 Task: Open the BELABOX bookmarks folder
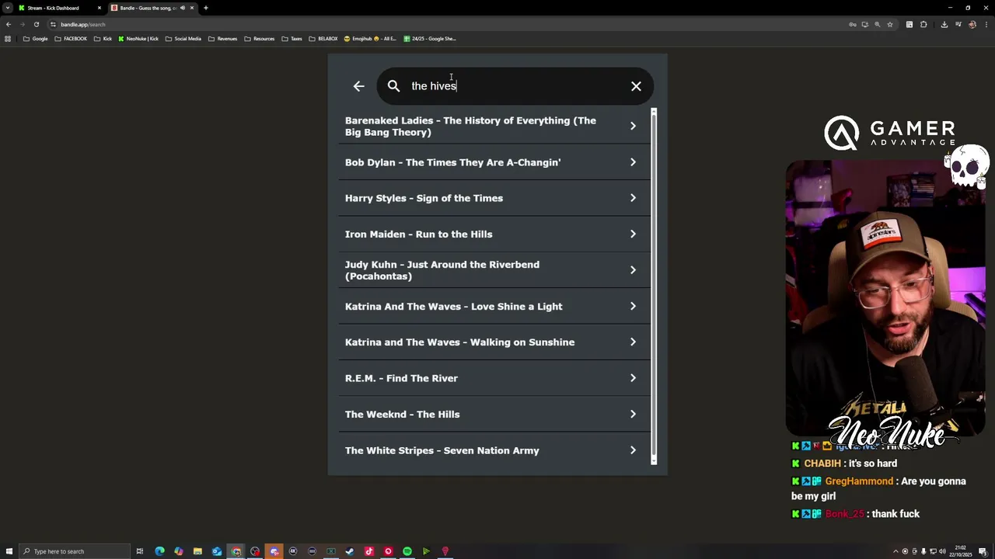pos(323,39)
